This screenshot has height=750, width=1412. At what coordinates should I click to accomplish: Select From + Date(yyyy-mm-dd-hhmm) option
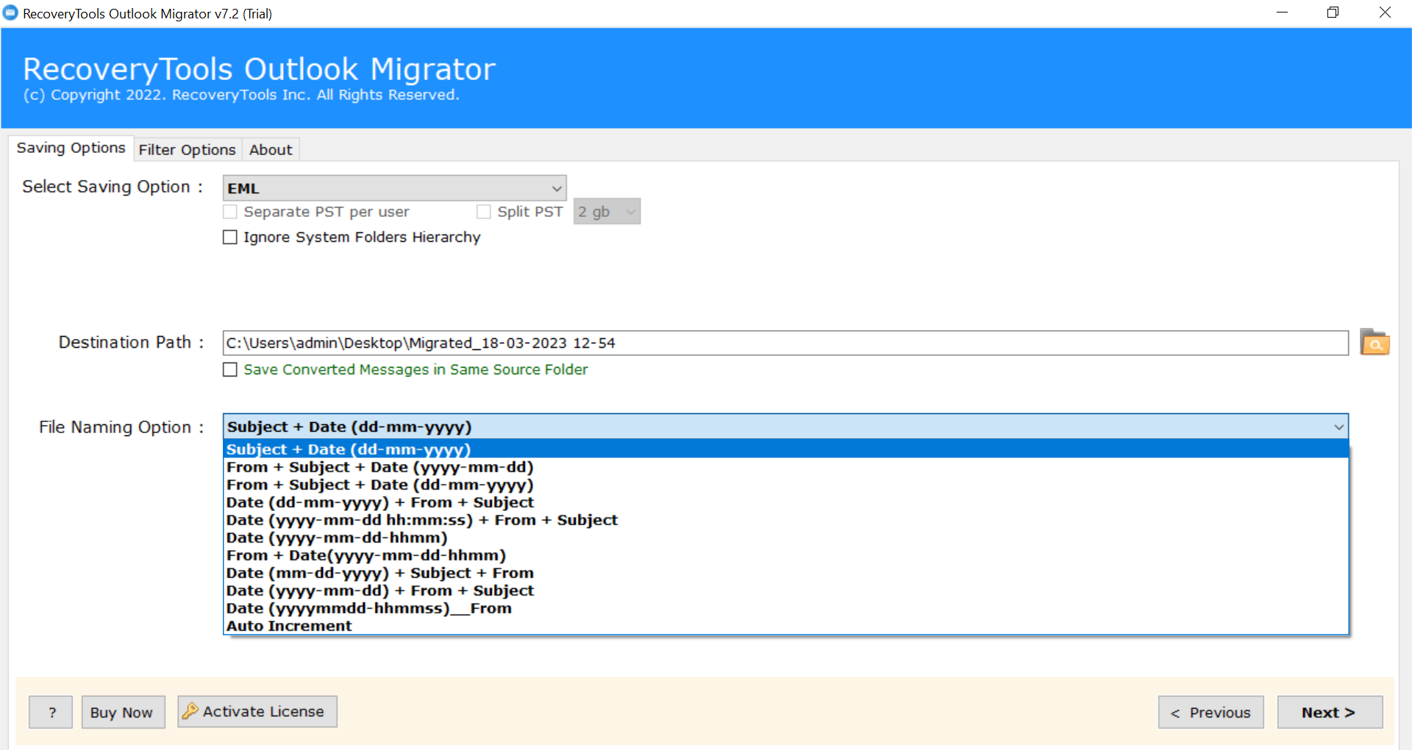tap(785, 555)
